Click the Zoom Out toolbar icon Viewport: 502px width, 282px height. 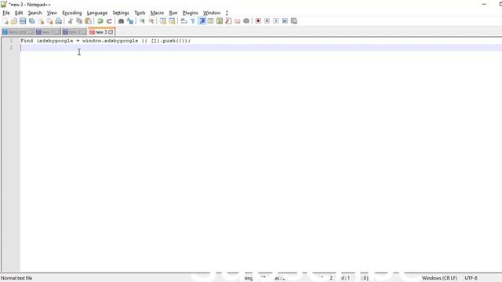(151, 21)
